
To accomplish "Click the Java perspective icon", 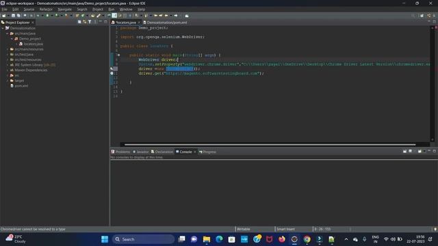I will (429, 16).
